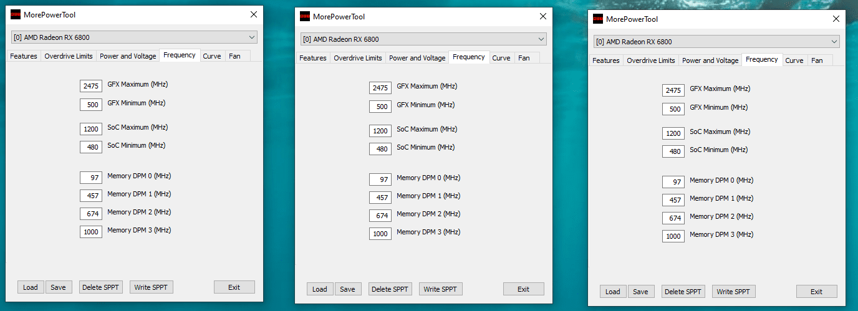Click Memory DPM 3 field in leftmost window
Screen dimensions: 858x311
click(91, 231)
